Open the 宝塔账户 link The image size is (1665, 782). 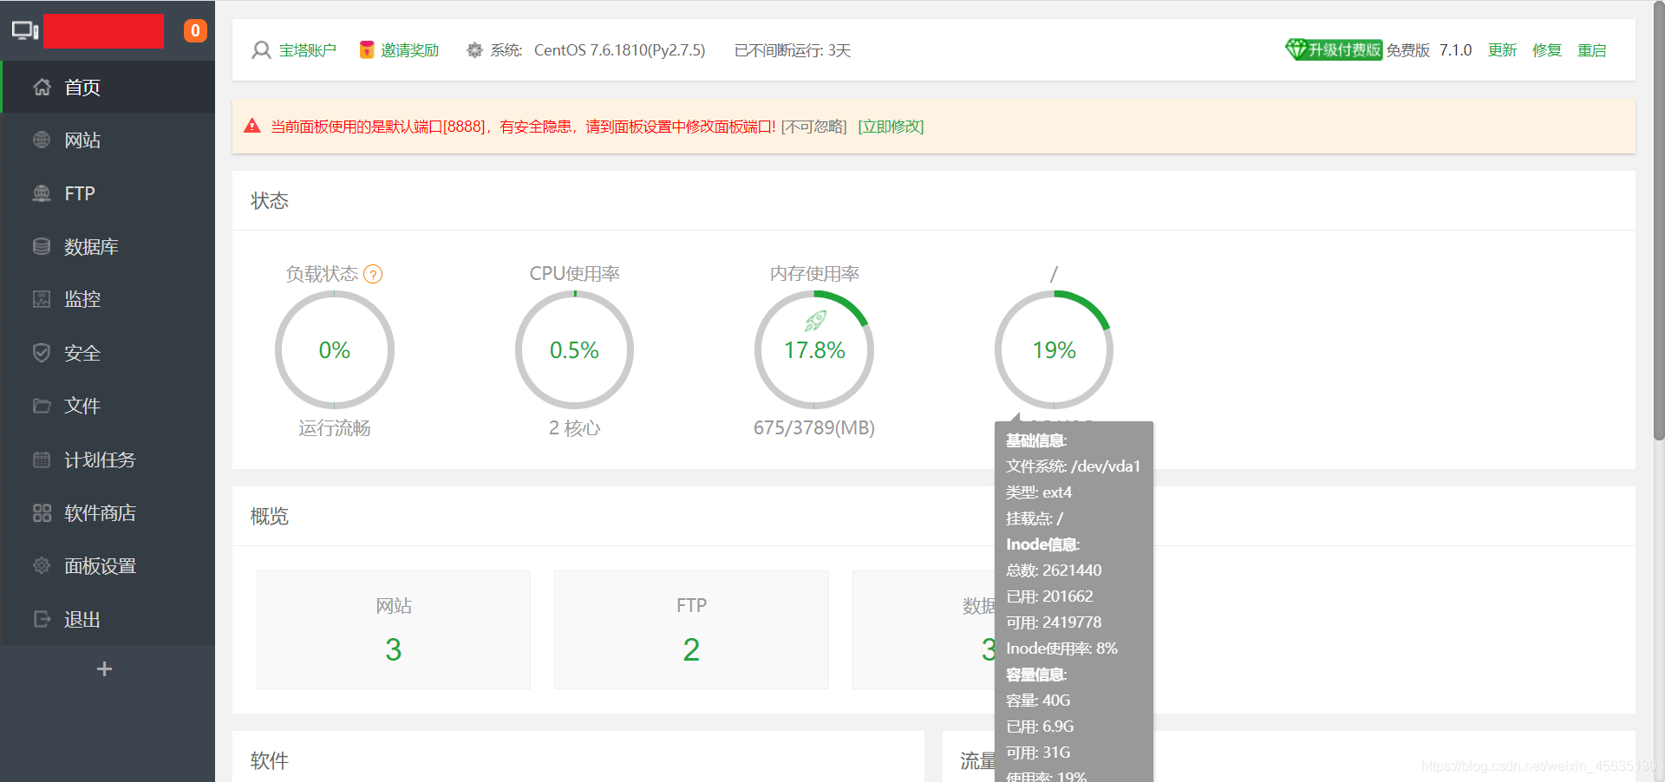click(307, 50)
